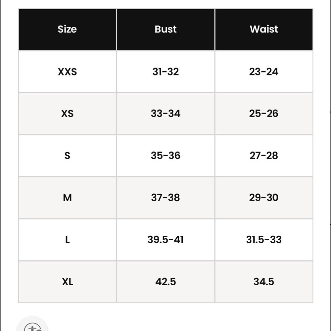331x331 pixels.
Task: Select the S size cell
Action: pos(67,156)
